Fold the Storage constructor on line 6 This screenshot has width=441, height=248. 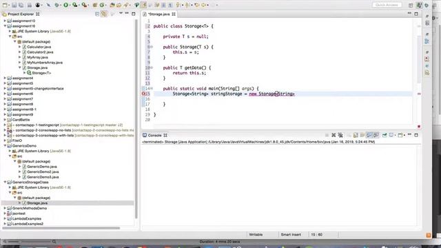(152, 47)
